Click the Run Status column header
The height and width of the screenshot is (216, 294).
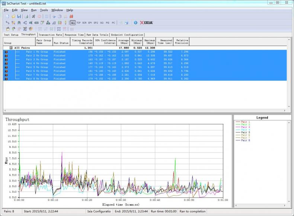click(61, 41)
